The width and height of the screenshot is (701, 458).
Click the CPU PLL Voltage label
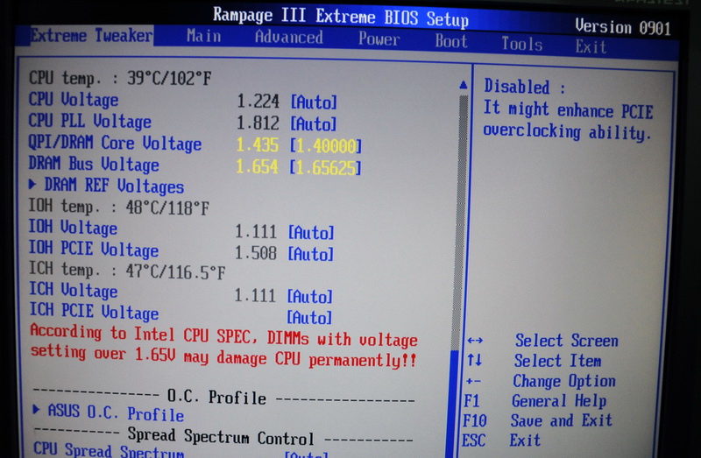[x=90, y=121]
